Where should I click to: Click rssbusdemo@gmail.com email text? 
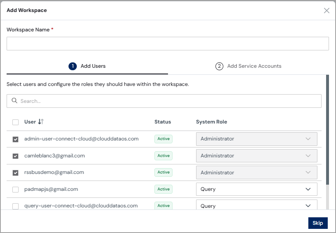tap(54, 172)
